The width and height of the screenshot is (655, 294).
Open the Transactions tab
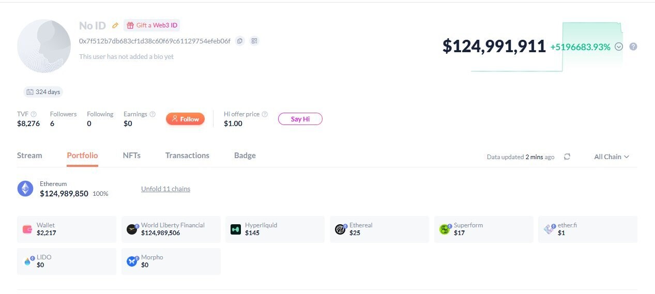point(187,156)
